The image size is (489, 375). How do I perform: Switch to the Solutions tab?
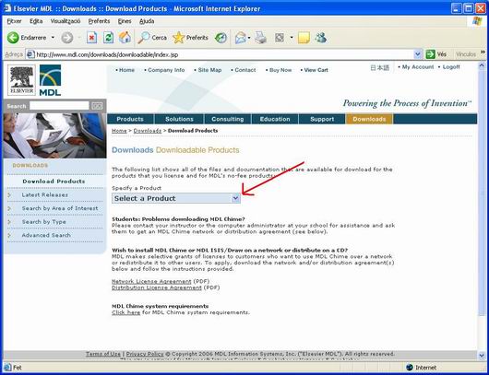(179, 119)
